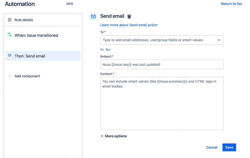Delete the Send email action with trash icon
Image resolution: width=250 pixels, height=158 pixels.
pos(129,16)
